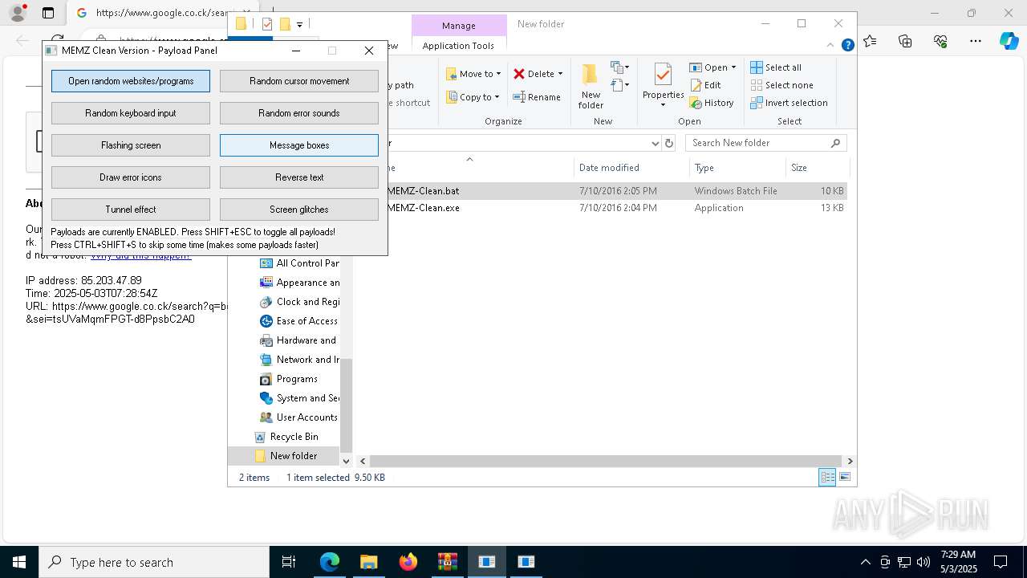Switch to large icons view in status bar
The height and width of the screenshot is (578, 1027).
tap(844, 478)
